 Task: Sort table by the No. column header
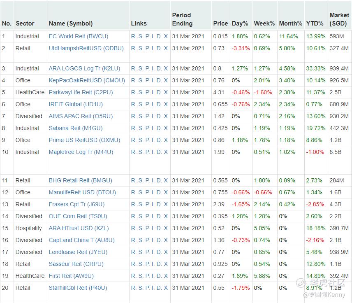[x=7, y=23]
